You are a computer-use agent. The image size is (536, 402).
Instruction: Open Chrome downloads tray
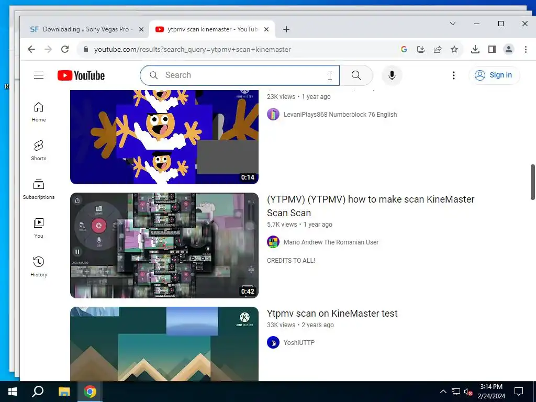475,49
